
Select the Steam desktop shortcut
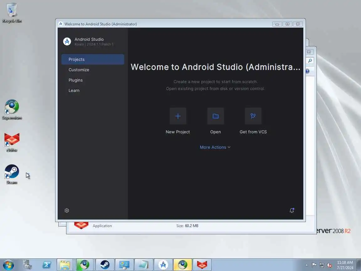(x=12, y=174)
